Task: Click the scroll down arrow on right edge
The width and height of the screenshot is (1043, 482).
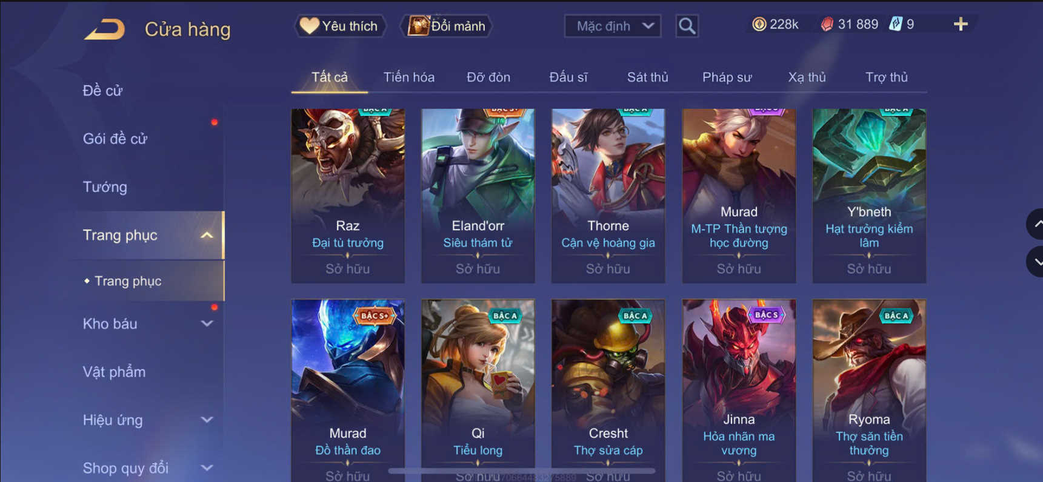Action: [1036, 262]
